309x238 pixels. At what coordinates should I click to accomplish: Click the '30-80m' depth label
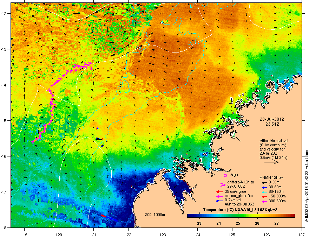(275, 187)
